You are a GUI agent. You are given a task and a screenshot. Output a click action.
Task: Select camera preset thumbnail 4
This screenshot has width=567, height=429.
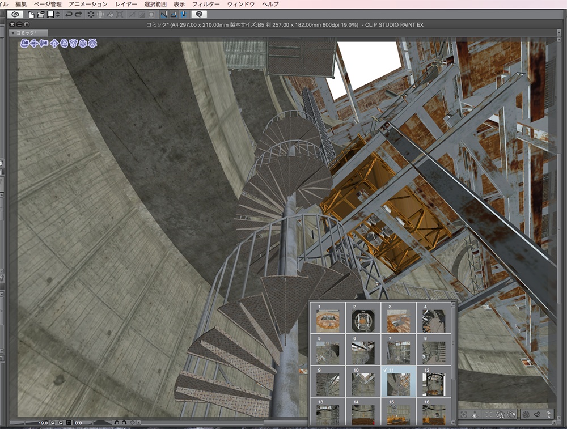[x=434, y=318]
